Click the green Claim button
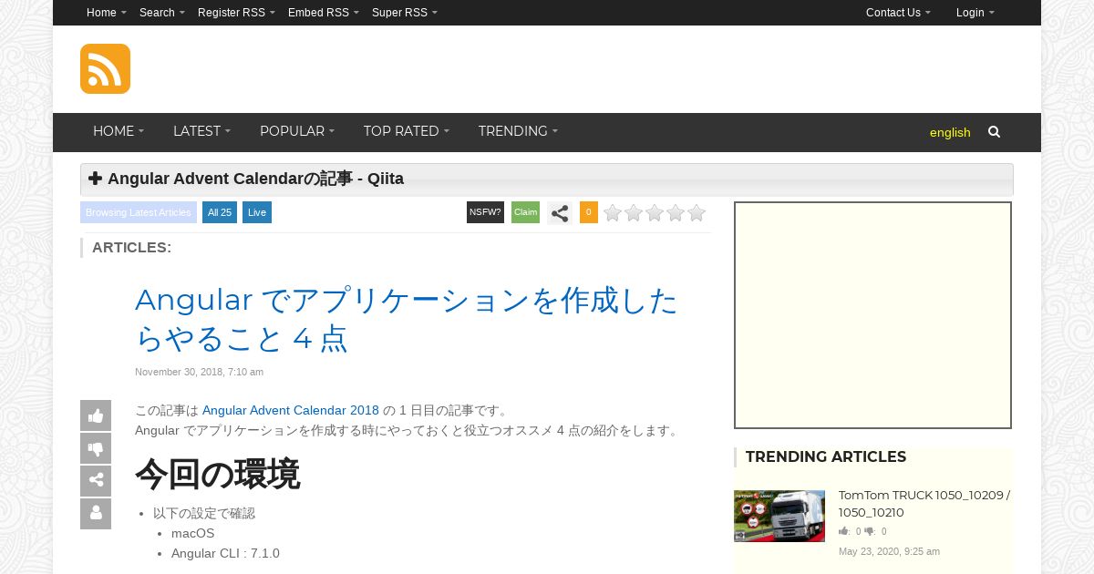Image resolution: width=1094 pixels, height=574 pixels. pos(525,212)
